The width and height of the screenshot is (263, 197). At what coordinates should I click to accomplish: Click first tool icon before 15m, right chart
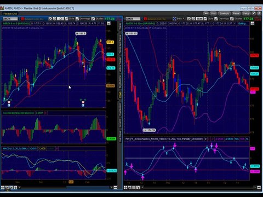[x=189, y=19]
